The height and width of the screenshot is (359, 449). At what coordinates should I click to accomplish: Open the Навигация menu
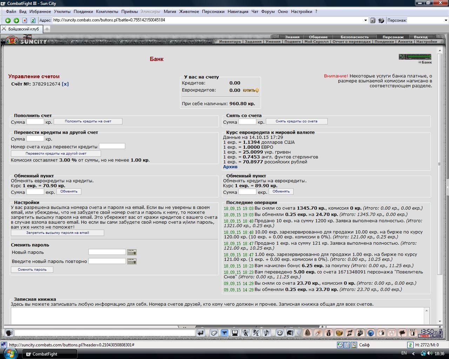pos(238,12)
